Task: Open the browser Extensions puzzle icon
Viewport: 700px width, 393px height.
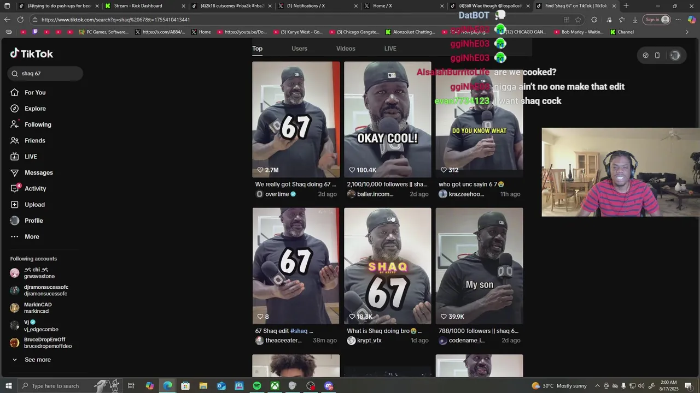Action: [x=594, y=20]
